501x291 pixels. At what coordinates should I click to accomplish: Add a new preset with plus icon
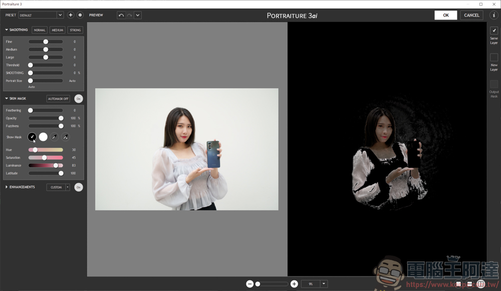tap(71, 15)
